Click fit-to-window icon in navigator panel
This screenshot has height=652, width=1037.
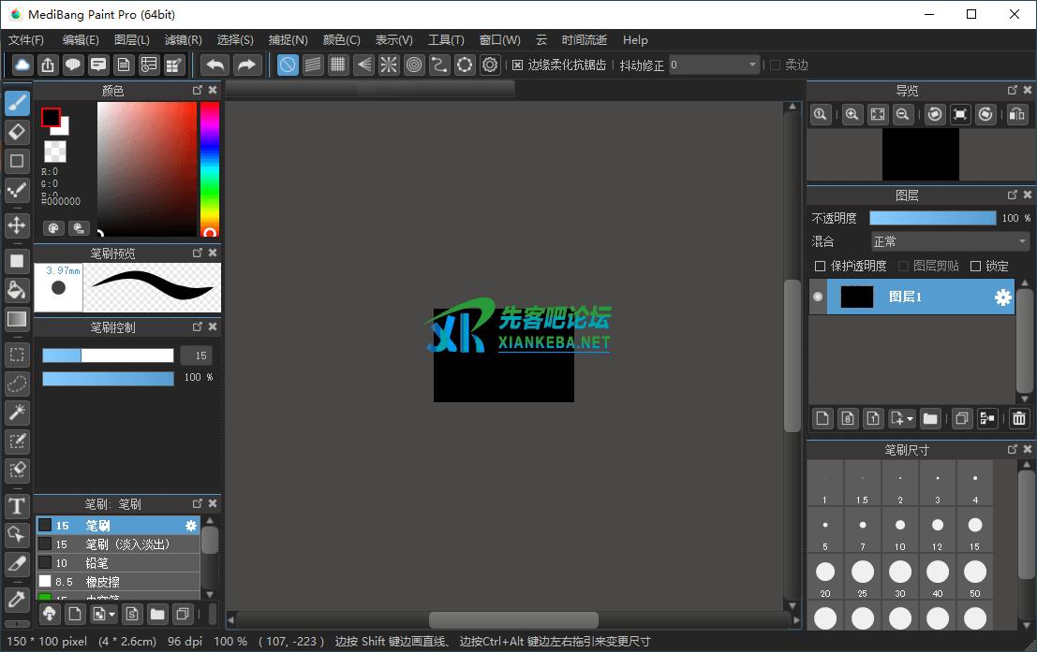coord(877,114)
